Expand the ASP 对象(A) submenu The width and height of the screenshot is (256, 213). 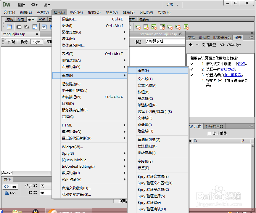[90, 180]
